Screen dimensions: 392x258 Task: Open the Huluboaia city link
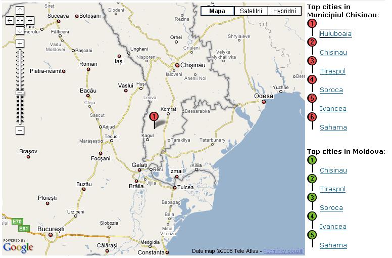[x=335, y=34]
